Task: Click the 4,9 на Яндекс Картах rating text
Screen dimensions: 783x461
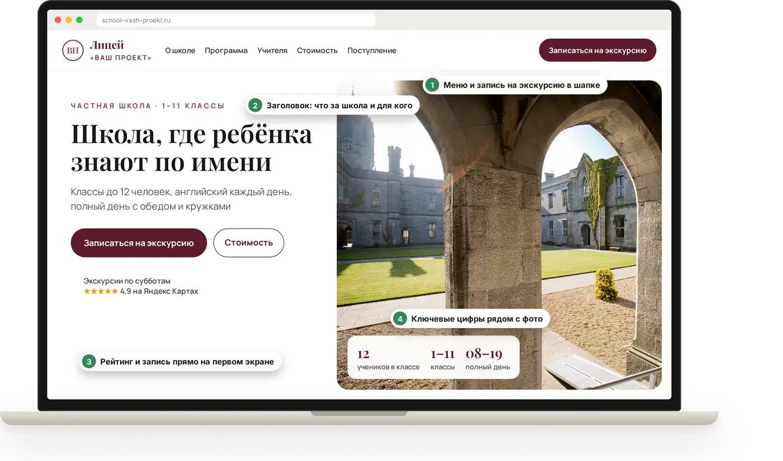Action: 159,291
